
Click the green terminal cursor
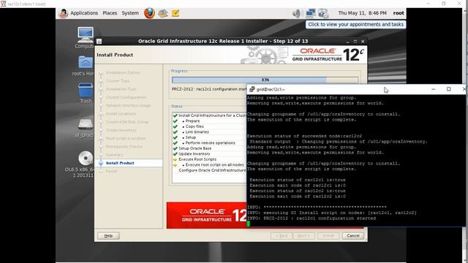click(x=249, y=224)
